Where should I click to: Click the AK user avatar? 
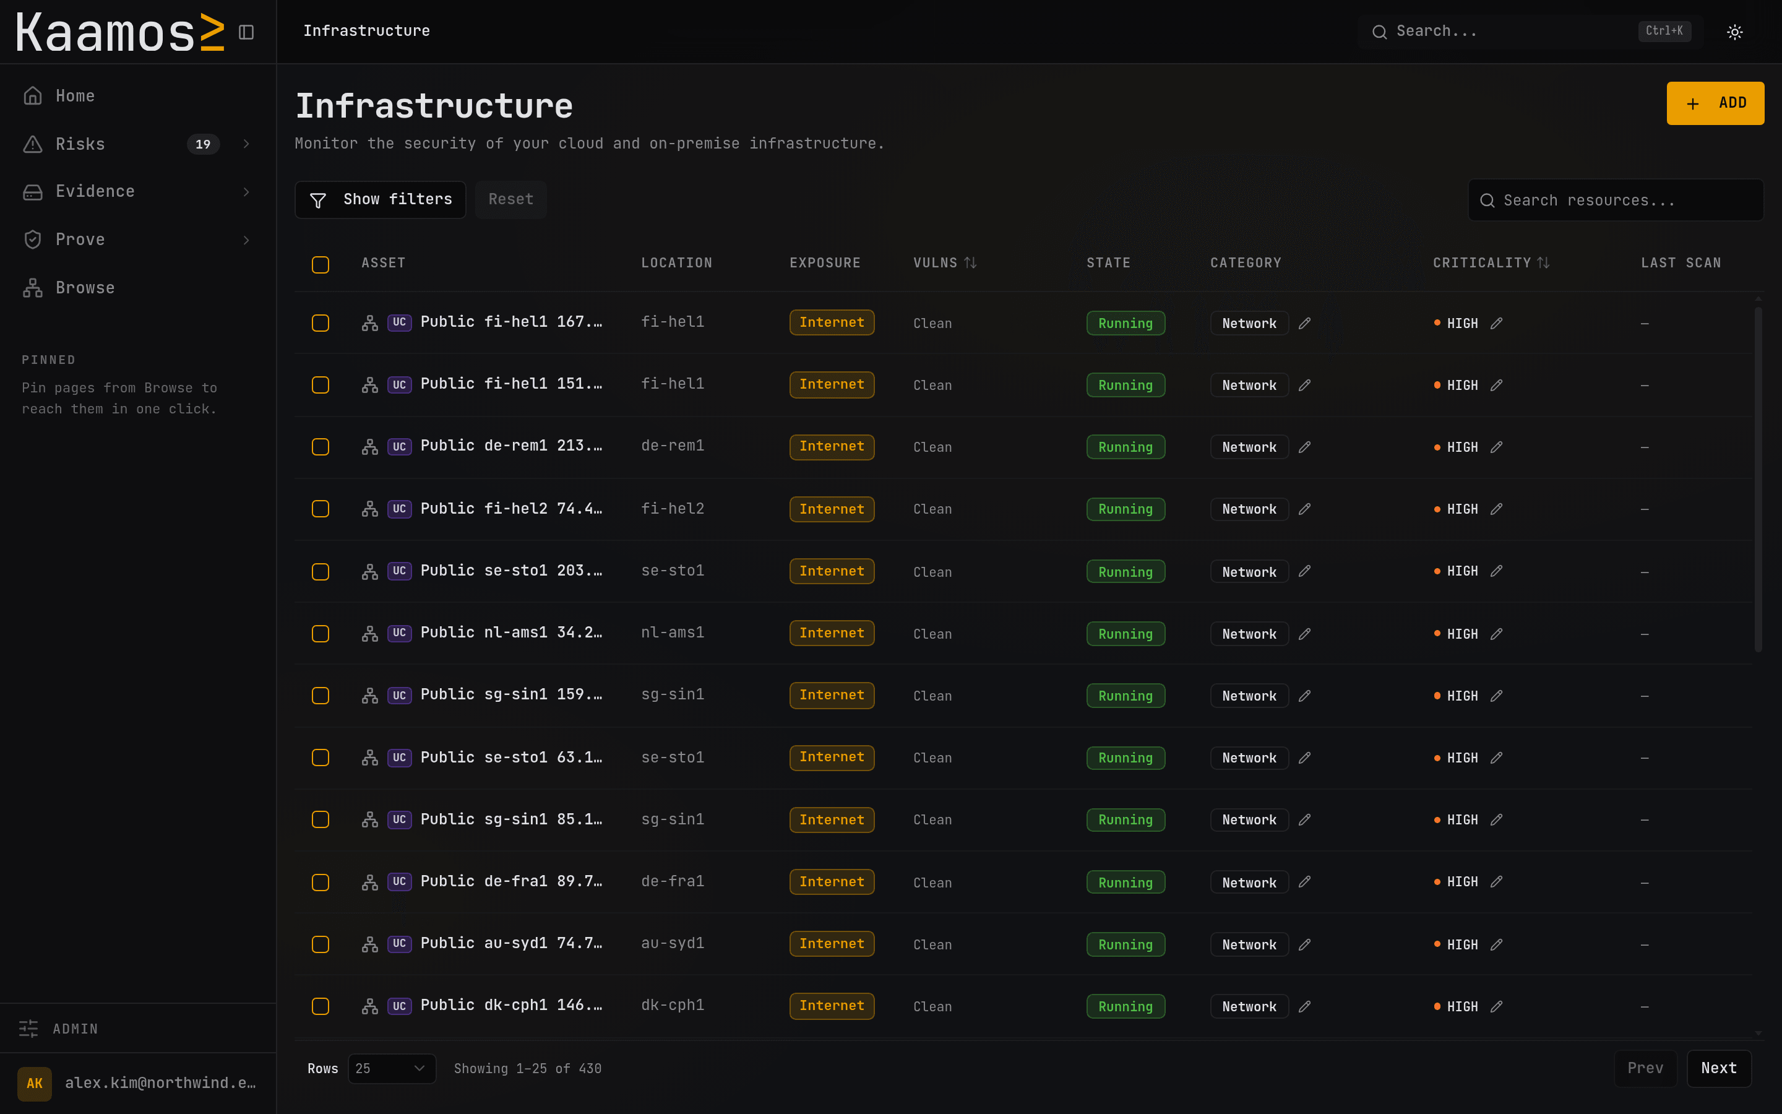(x=35, y=1083)
